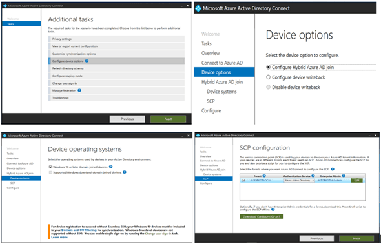The width and height of the screenshot is (381, 244).
Task: Open the Learn more link
Action: point(59,237)
